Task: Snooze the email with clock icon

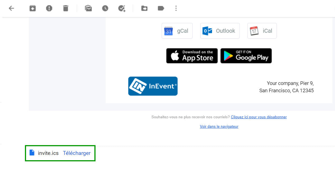Action: click(105, 8)
